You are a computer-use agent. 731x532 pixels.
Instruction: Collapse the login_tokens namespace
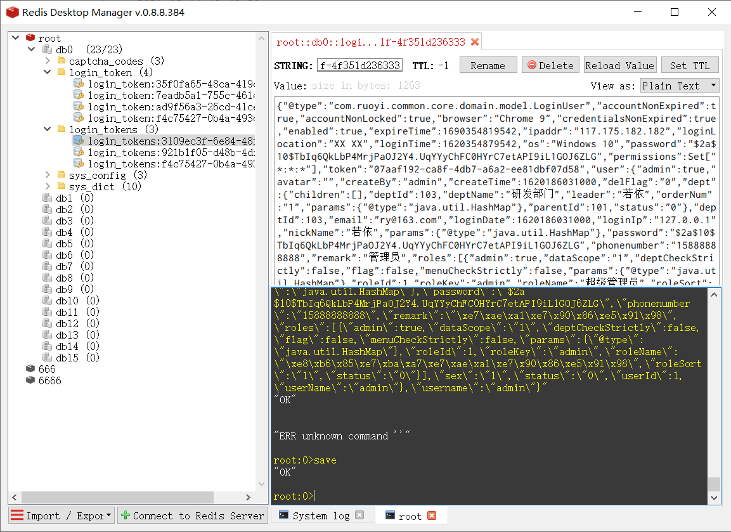[47, 129]
